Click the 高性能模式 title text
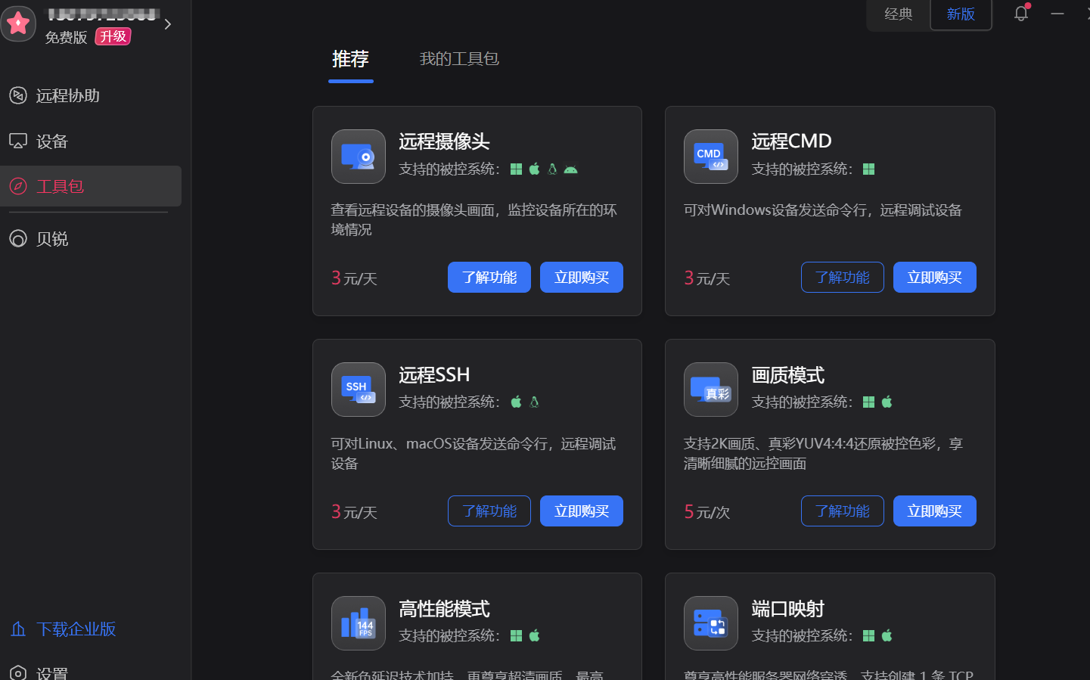This screenshot has height=680, width=1090. coord(444,609)
